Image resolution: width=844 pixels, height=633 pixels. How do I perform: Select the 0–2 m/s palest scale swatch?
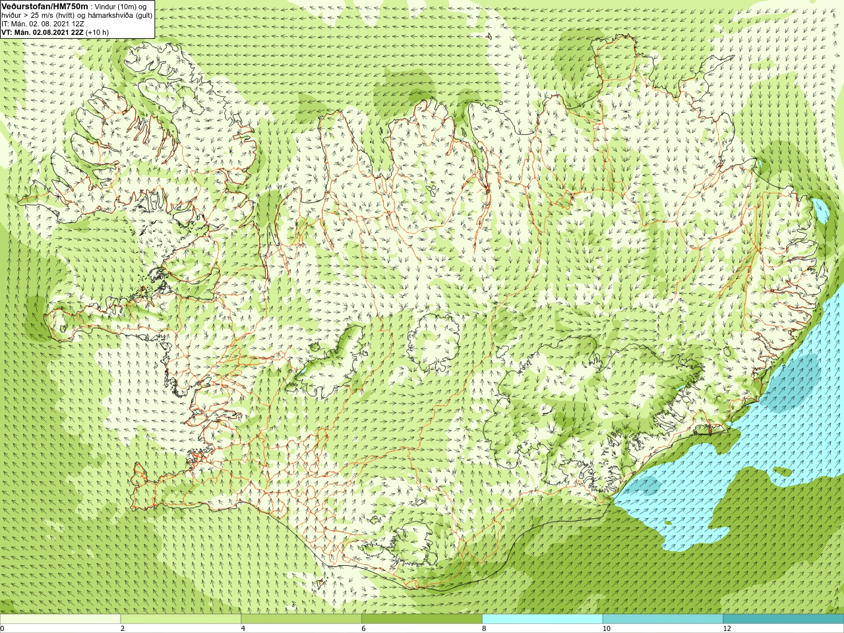coord(60,619)
